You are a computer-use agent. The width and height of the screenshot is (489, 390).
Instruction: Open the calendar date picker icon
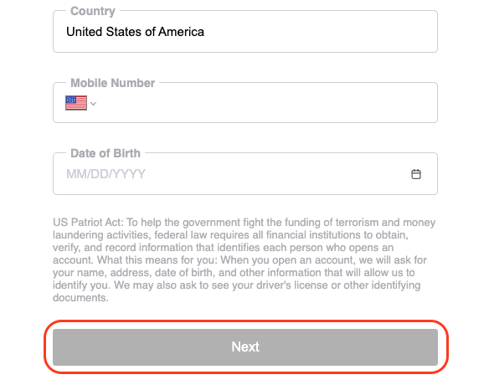(x=415, y=174)
